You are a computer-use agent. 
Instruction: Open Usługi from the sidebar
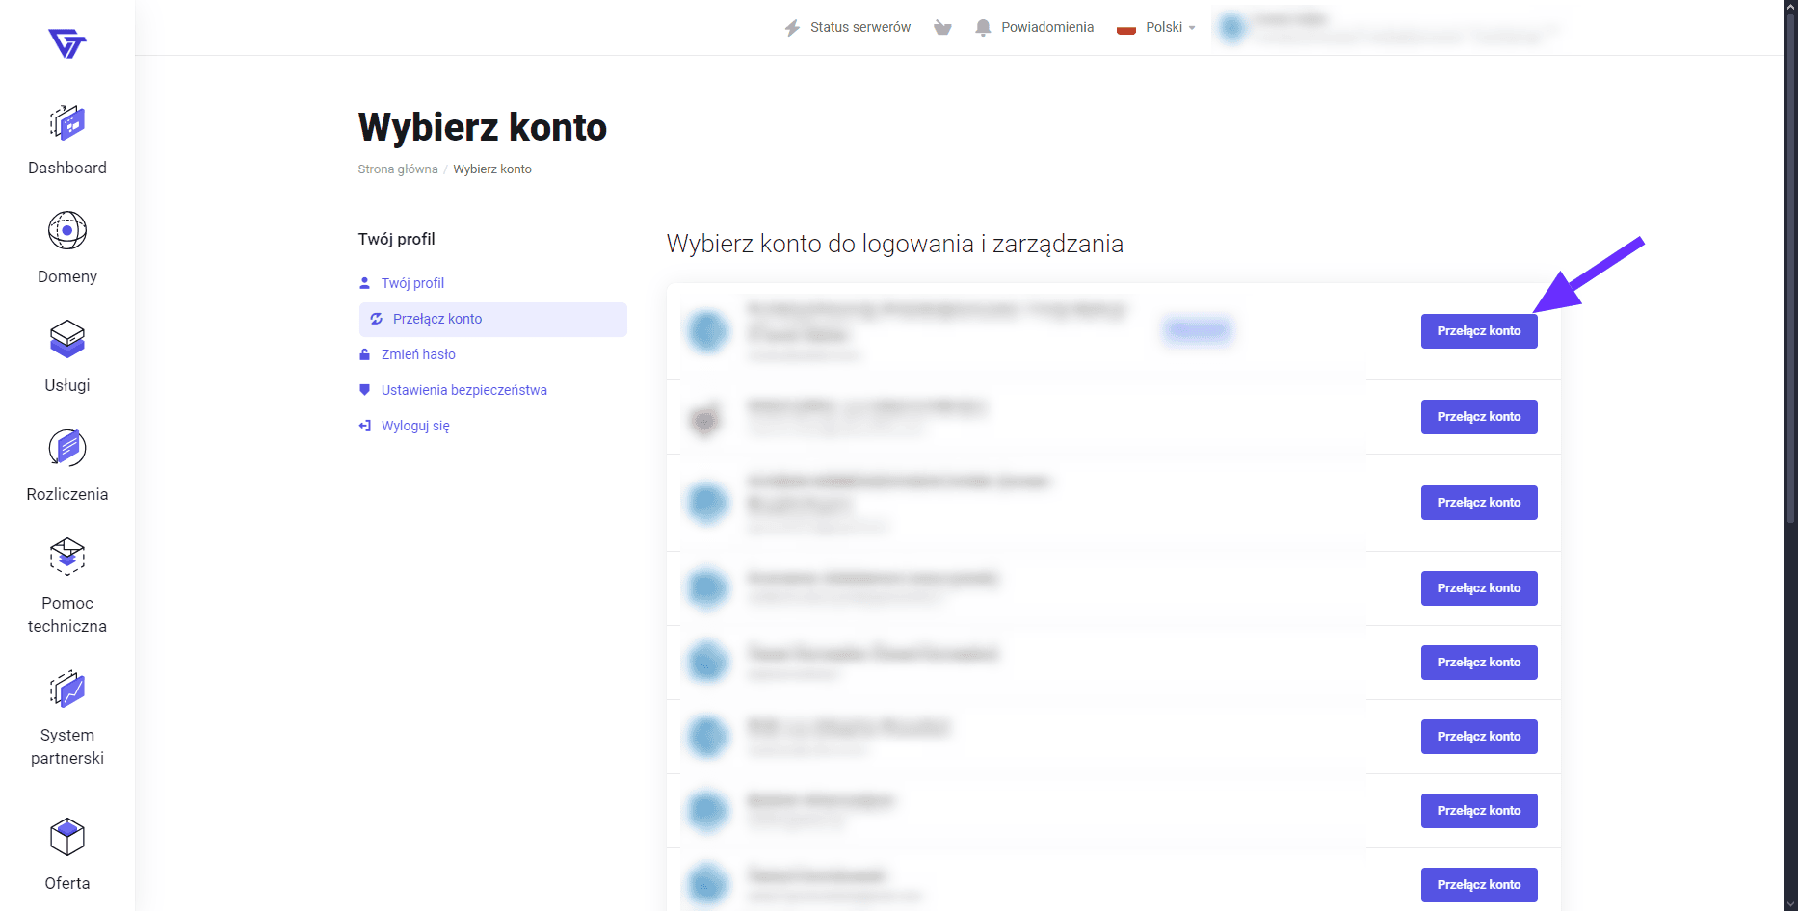click(x=67, y=340)
